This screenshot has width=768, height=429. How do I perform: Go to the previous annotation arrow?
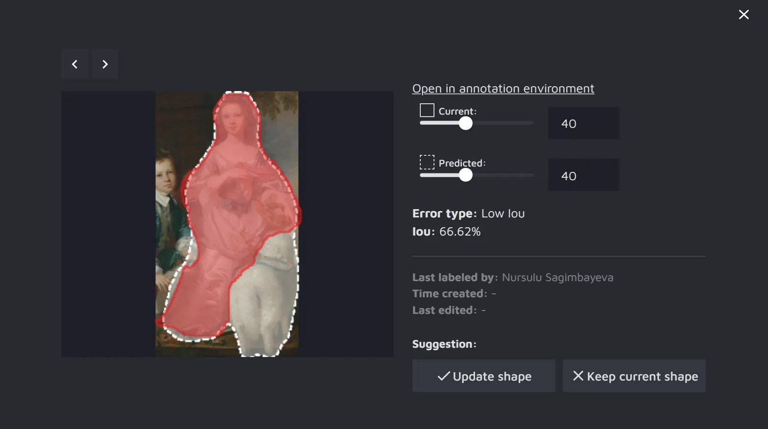coord(74,64)
